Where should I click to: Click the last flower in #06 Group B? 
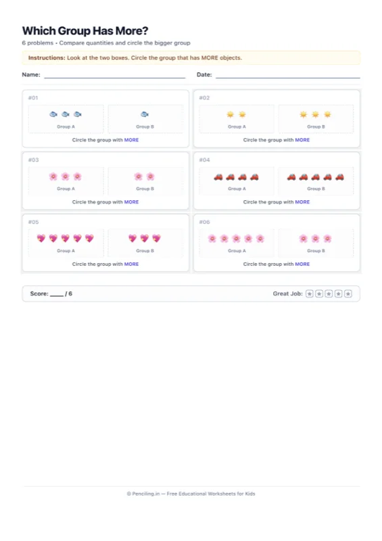point(327,239)
